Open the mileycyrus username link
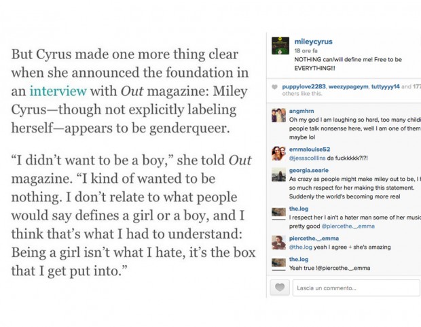This screenshot has width=421, height=327. tap(313, 41)
